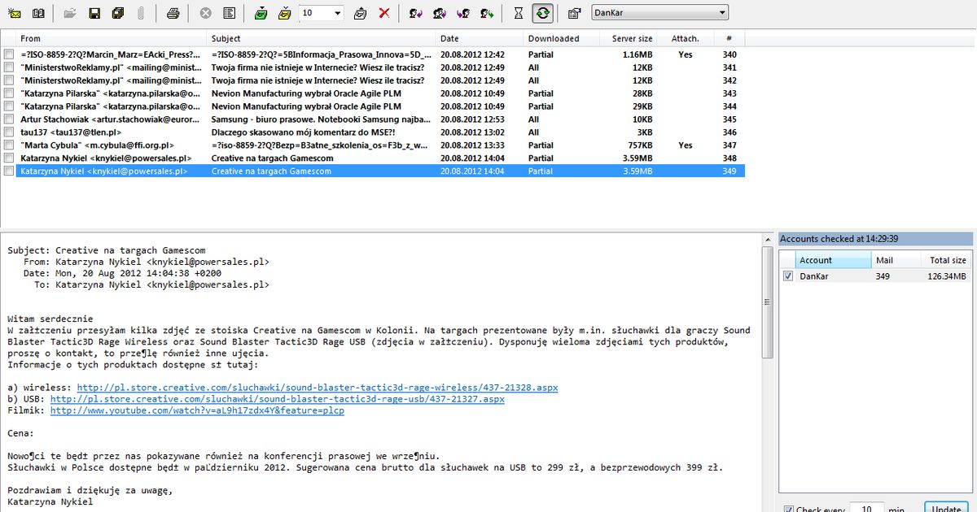
Task: Click the yellow envelope download icon
Action: [x=284, y=13]
